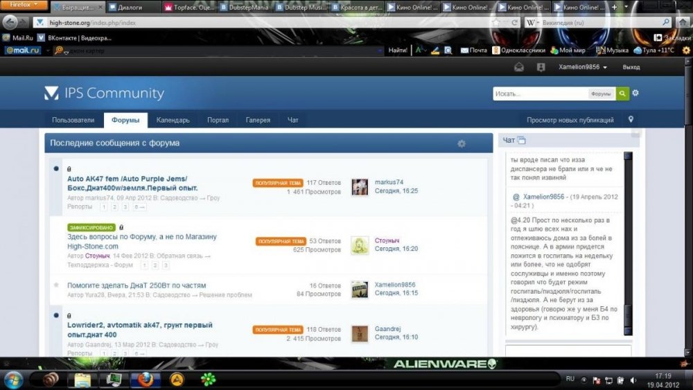Image resolution: width=693 pixels, height=390 pixels.
Task: Focus the Искать search field
Action: point(540,94)
